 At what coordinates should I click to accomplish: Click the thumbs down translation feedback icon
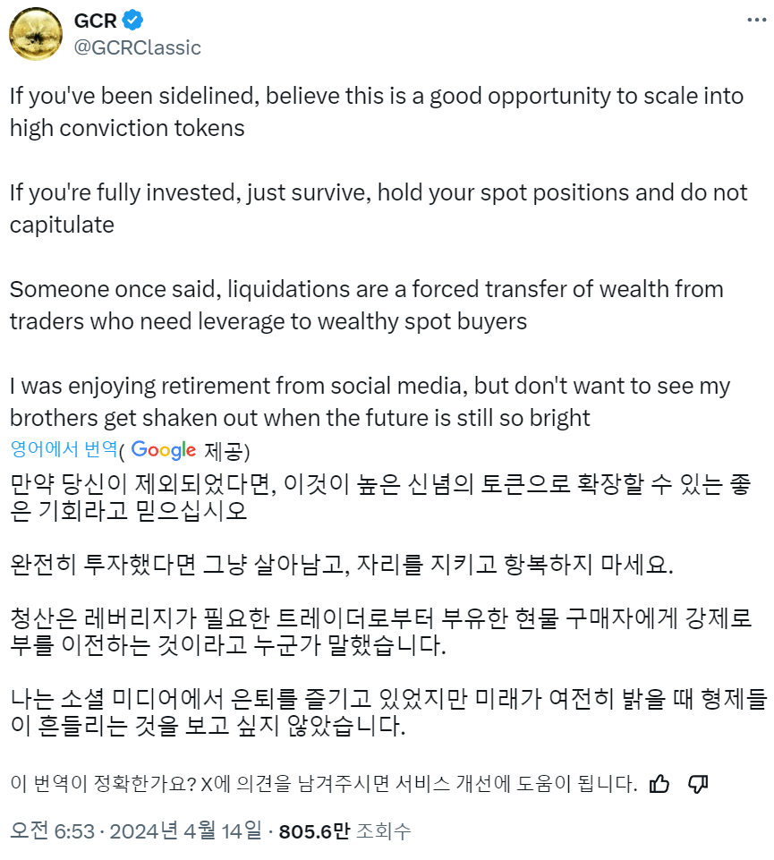tap(698, 785)
